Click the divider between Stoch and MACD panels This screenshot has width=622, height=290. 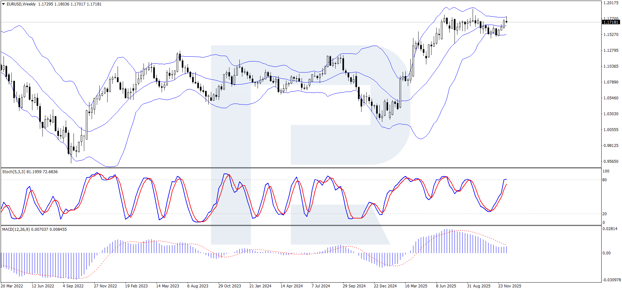pos(301,225)
